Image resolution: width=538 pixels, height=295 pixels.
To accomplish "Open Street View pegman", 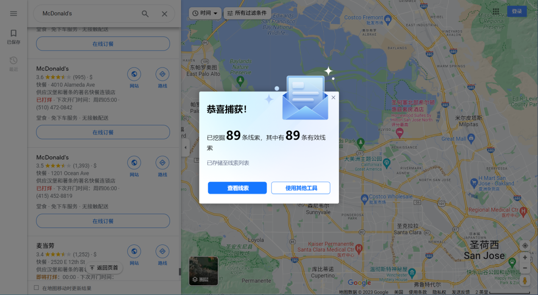I will point(525,281).
